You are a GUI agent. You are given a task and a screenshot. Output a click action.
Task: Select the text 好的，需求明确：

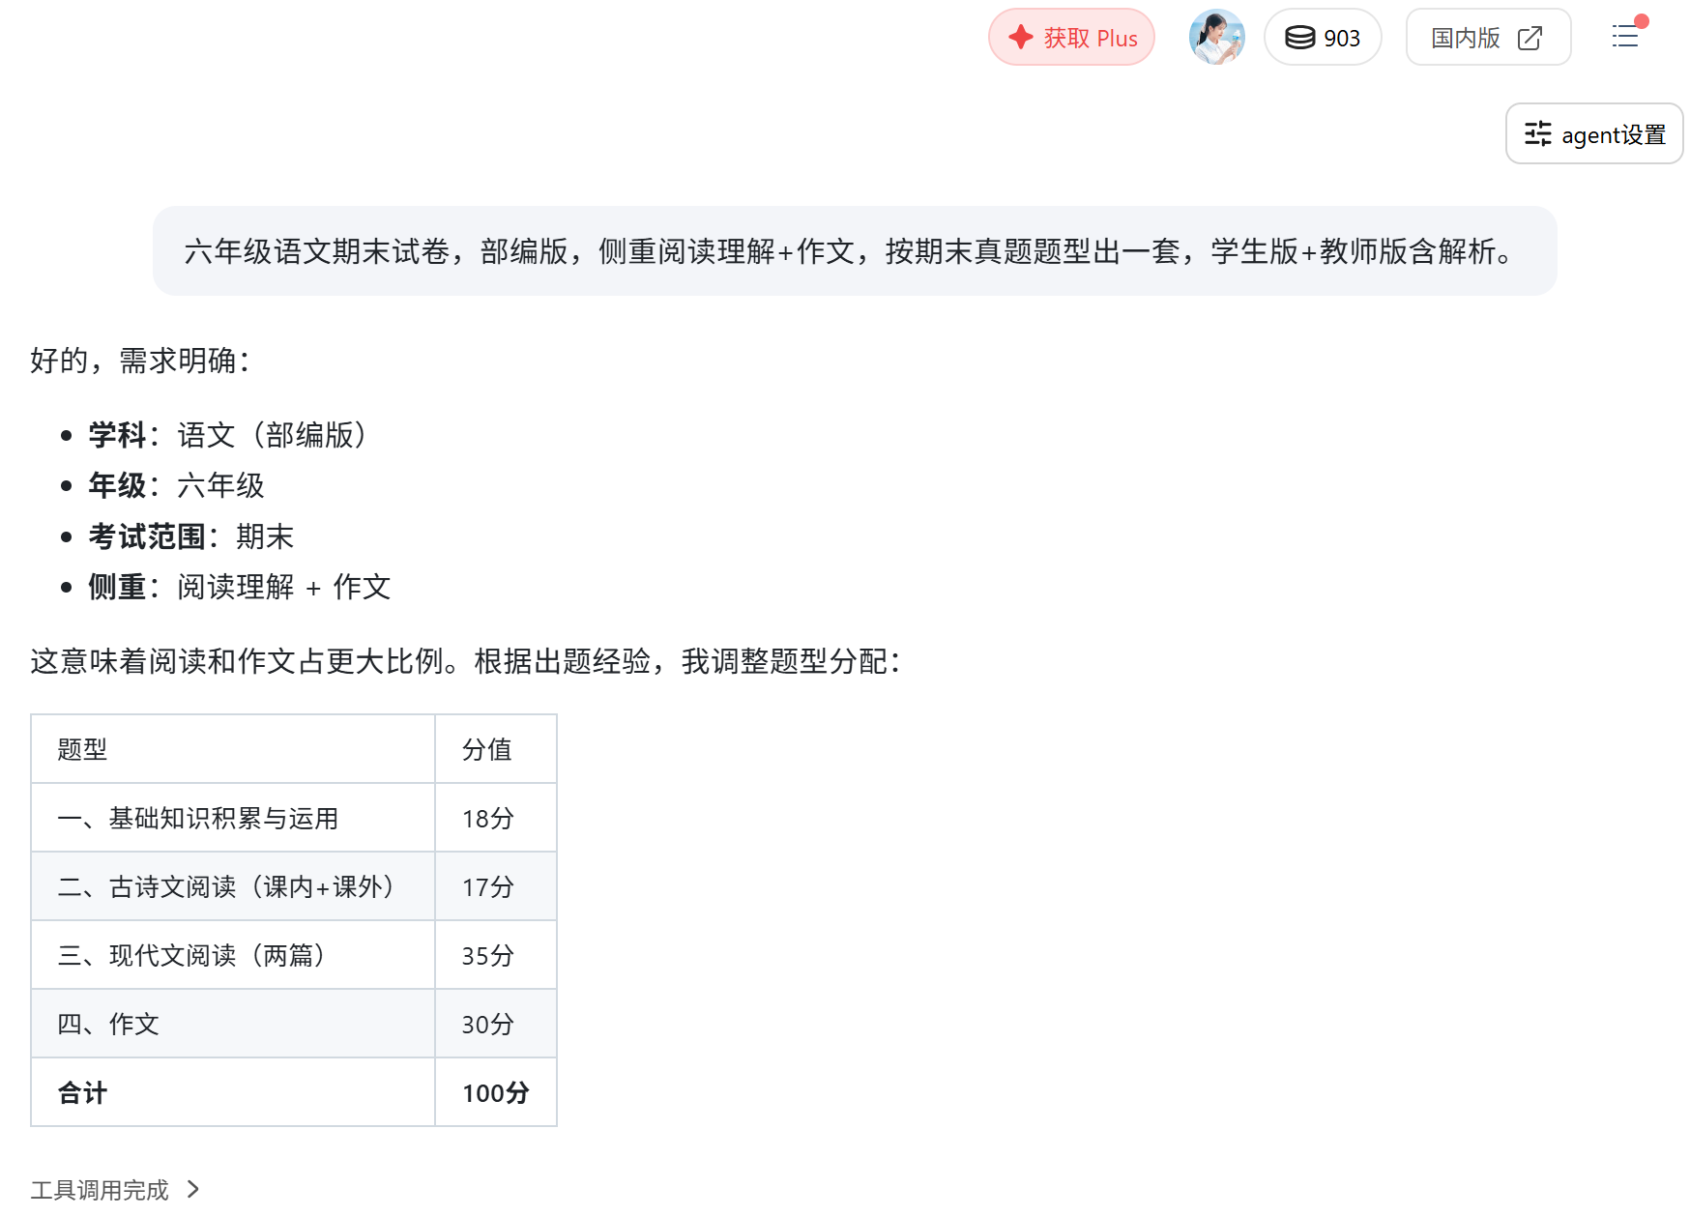click(x=142, y=361)
